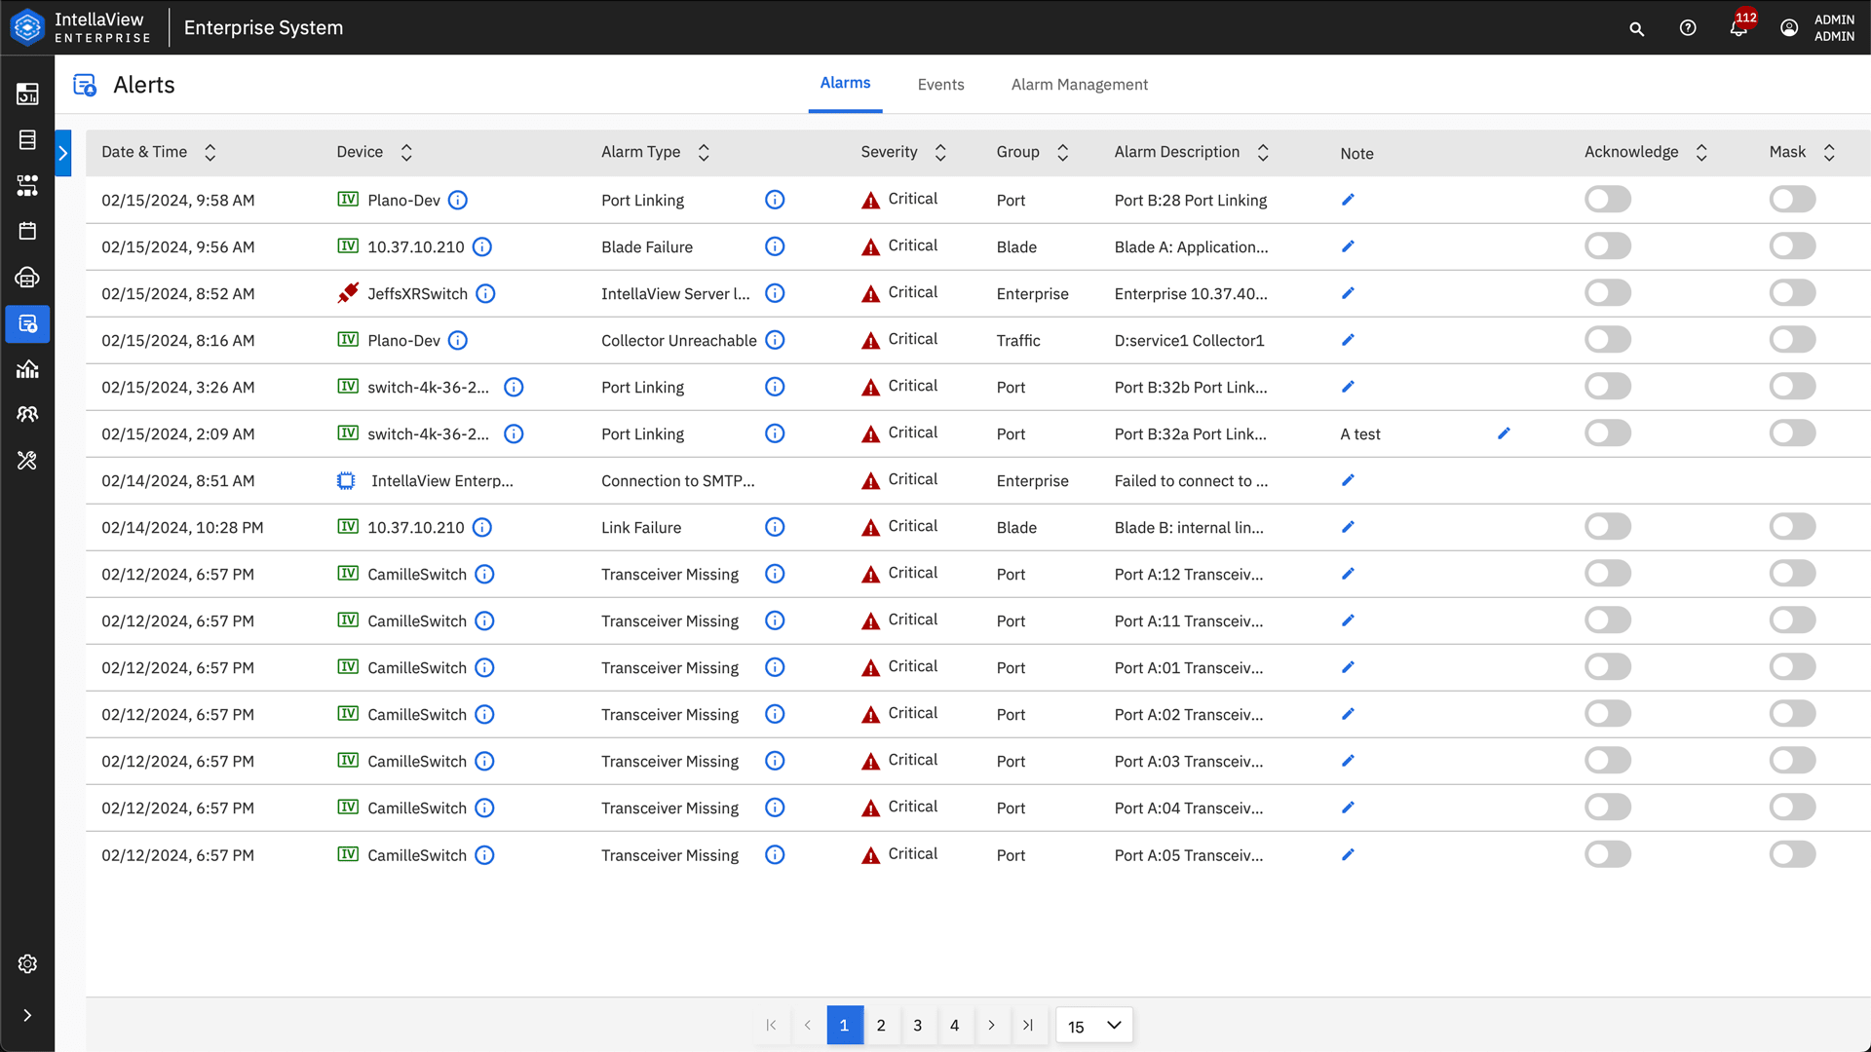Sort table by Severity column
The image size is (1871, 1052).
940,153
